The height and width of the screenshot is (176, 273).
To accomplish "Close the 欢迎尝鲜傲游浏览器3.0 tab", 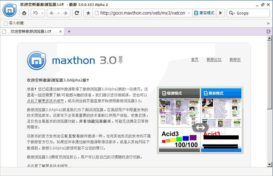I will point(60,31).
